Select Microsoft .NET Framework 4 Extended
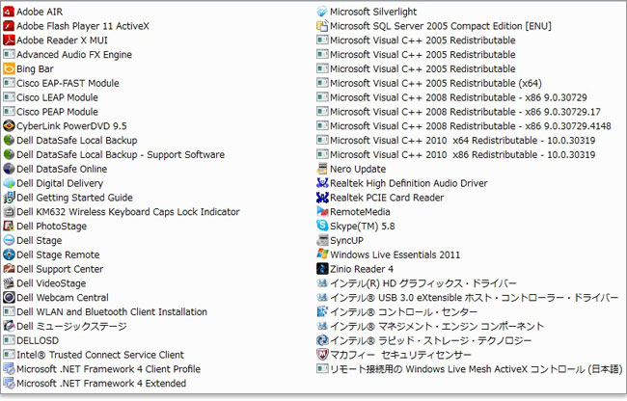 point(101,384)
